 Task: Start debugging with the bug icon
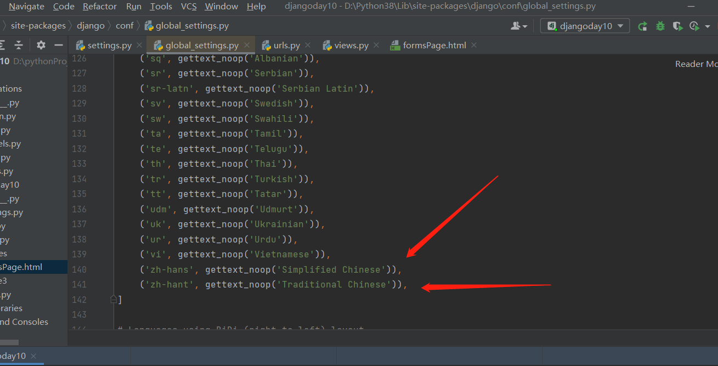660,26
